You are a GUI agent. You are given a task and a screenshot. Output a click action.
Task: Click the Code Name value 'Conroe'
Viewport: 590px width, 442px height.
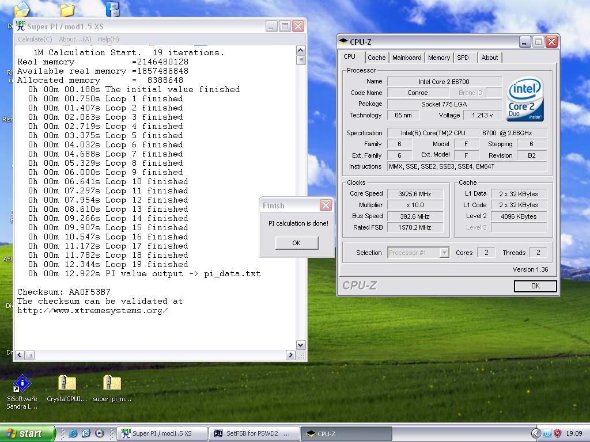[x=417, y=93]
